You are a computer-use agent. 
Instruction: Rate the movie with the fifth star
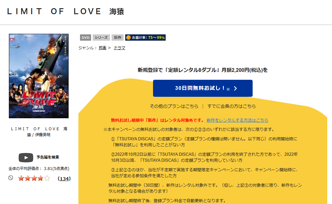(x=47, y=178)
